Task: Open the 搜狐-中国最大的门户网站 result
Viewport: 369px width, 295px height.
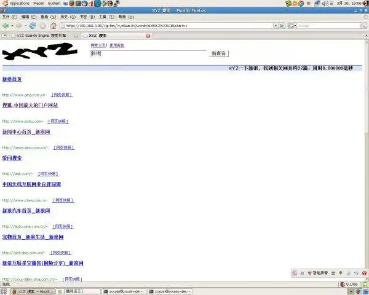Action: (30, 105)
